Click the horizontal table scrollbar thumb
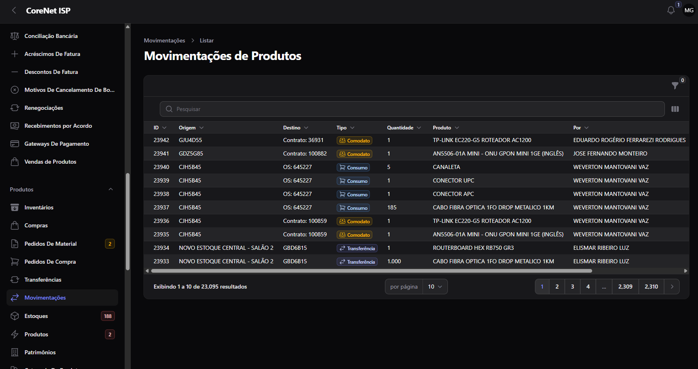This screenshot has width=698, height=369. (371, 271)
